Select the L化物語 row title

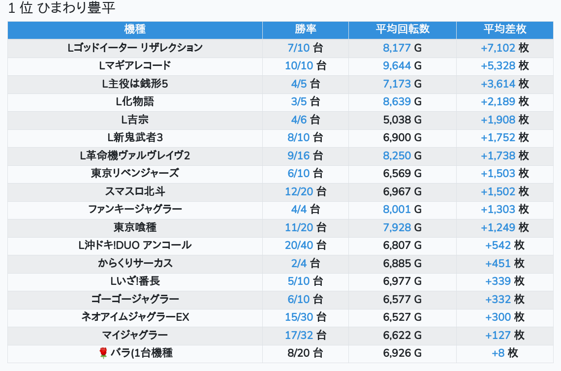tap(135, 101)
